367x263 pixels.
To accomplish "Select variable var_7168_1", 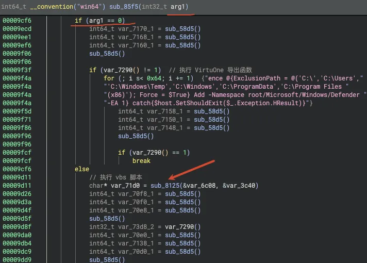I will pos(136,37).
